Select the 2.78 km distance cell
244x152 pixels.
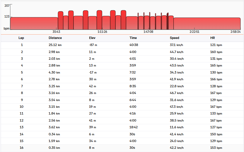coord(54,79)
